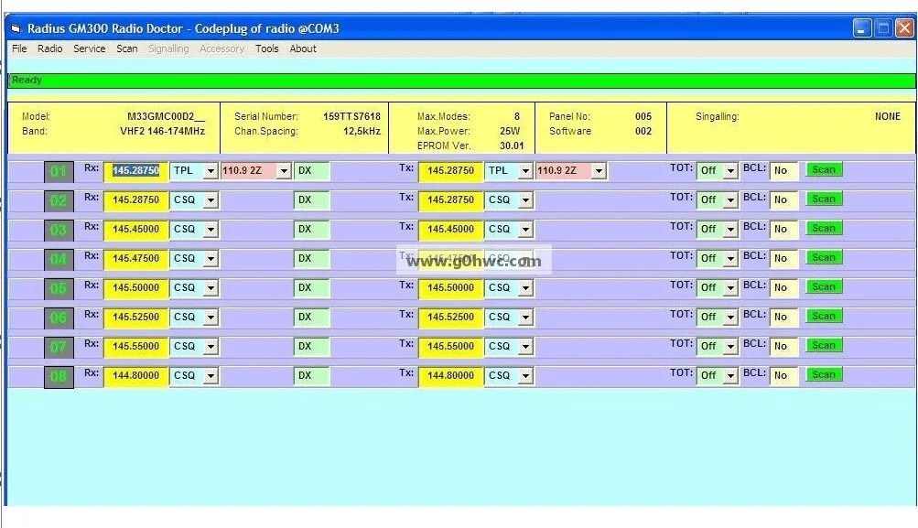The image size is (918, 528).
Task: Close the Radio Doctor window
Action: point(904,28)
